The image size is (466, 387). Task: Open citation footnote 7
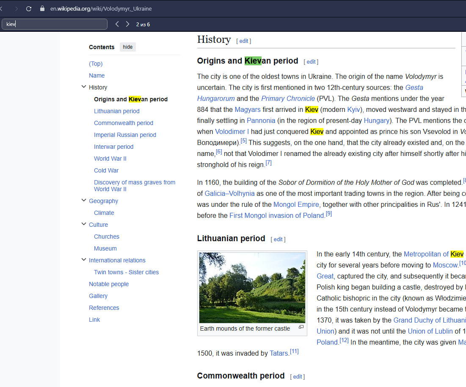[x=269, y=162]
